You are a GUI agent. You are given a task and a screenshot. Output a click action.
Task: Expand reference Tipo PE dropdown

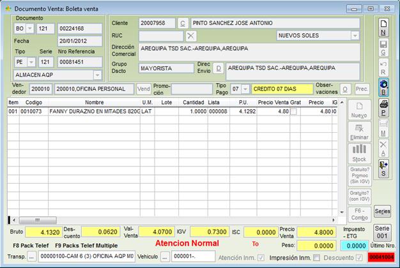(x=31, y=62)
